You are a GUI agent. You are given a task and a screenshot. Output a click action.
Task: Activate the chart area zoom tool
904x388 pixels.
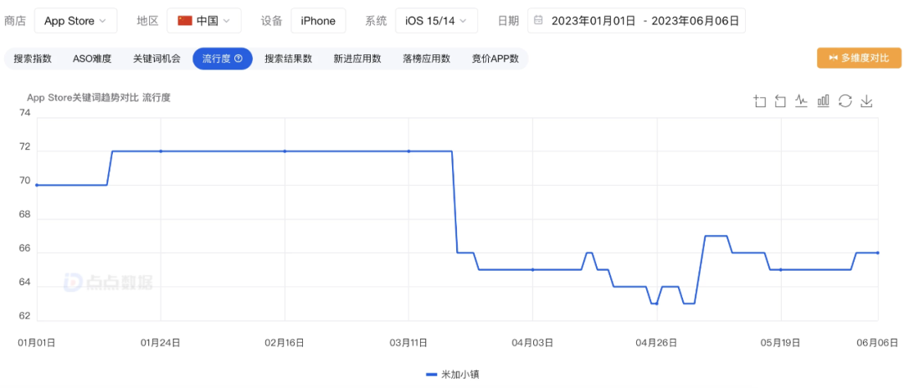pos(760,101)
